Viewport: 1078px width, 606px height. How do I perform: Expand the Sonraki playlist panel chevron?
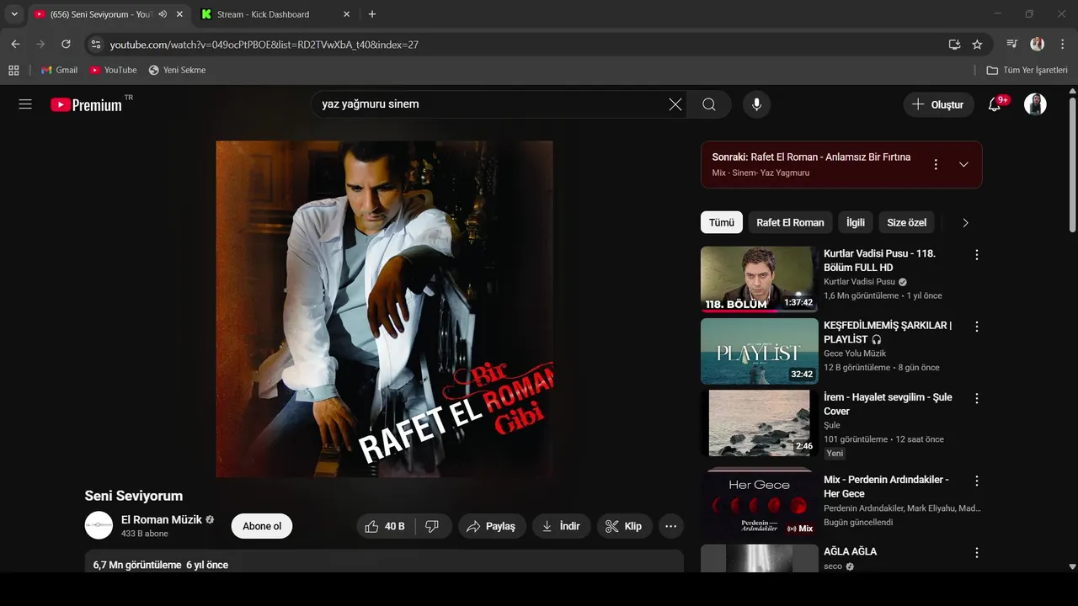(x=964, y=164)
